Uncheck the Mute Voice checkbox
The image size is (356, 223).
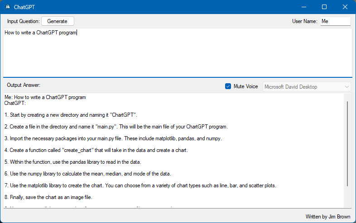point(228,86)
